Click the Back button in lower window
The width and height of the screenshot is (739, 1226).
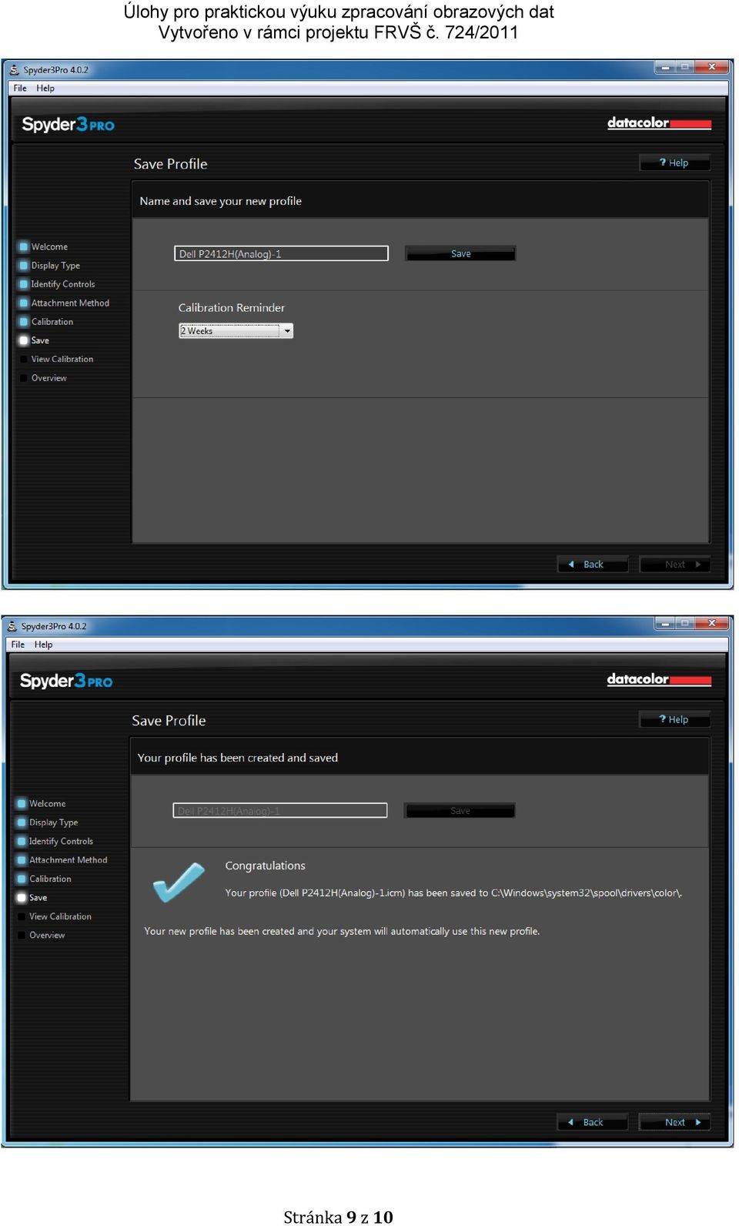pos(593,1122)
